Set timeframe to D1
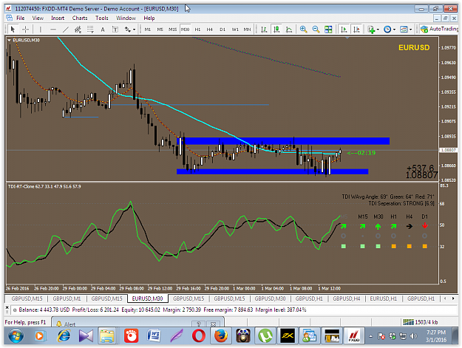The height and width of the screenshot is (348, 462). pyautogui.click(x=222, y=30)
